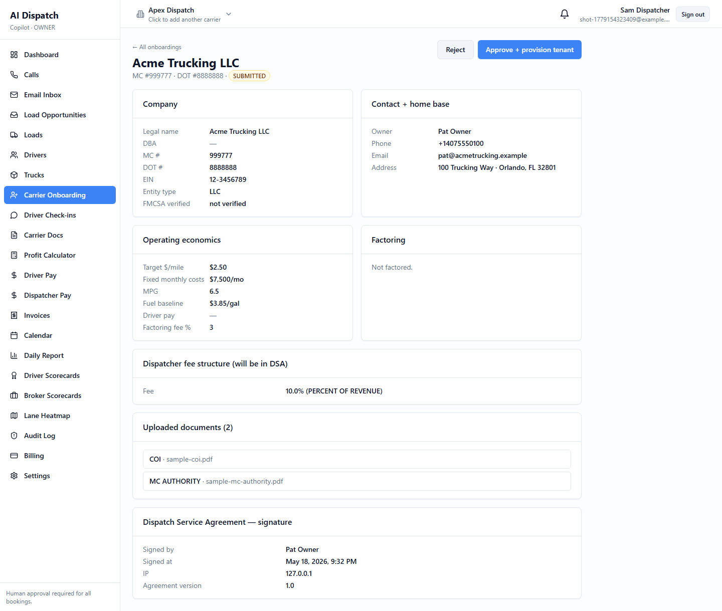This screenshot has width=722, height=611.
Task: Click the 'not verified' FMCSA value
Action: 228,203
